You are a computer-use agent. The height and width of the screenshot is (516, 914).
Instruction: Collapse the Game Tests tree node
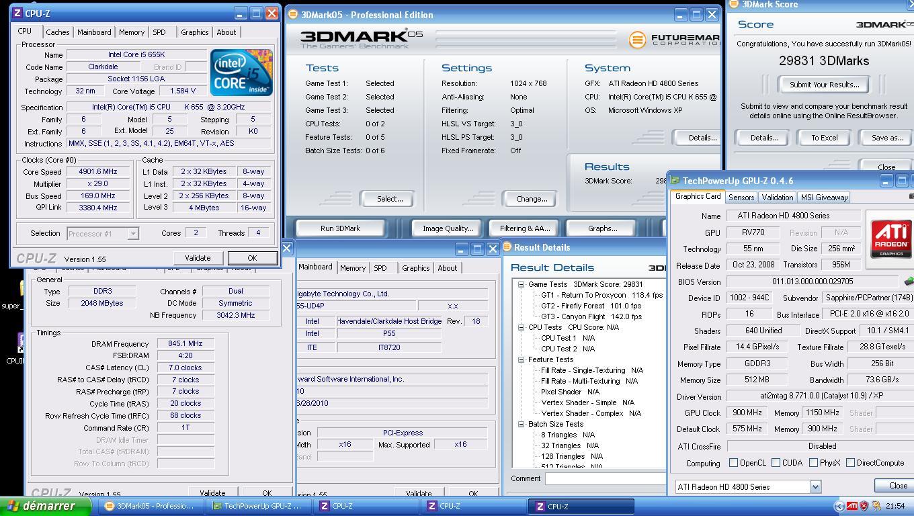pyautogui.click(x=521, y=284)
